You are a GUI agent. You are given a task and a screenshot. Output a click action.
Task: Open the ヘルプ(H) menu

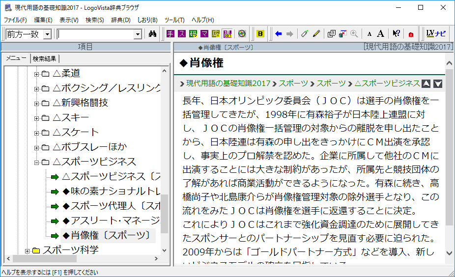coord(202,20)
